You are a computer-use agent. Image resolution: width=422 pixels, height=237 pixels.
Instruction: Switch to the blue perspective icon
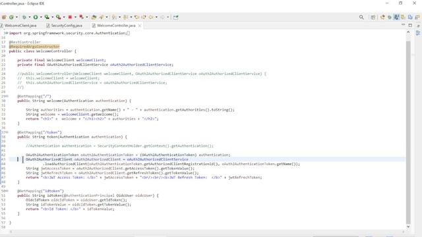[410, 17]
